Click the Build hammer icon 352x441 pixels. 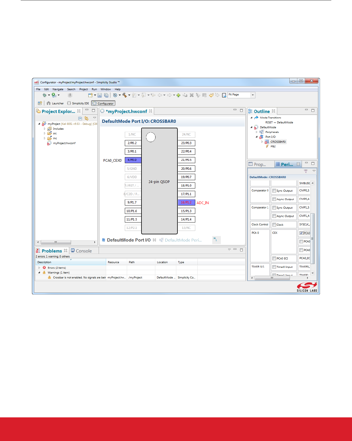pos(125,95)
